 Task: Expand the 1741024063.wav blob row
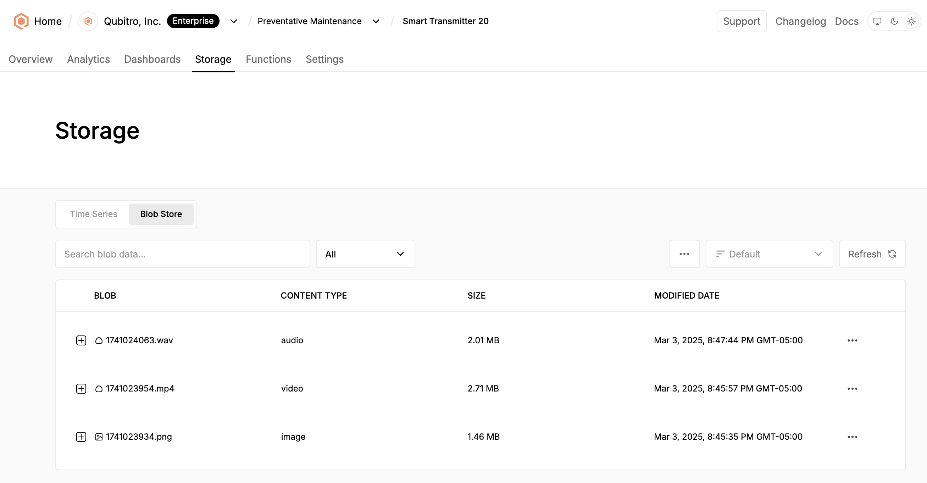81,340
